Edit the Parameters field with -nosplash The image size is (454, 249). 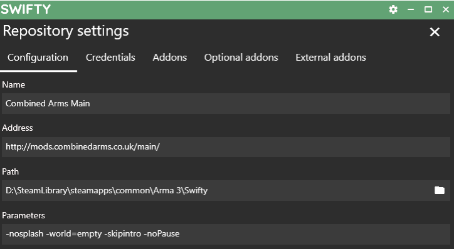coord(226,234)
